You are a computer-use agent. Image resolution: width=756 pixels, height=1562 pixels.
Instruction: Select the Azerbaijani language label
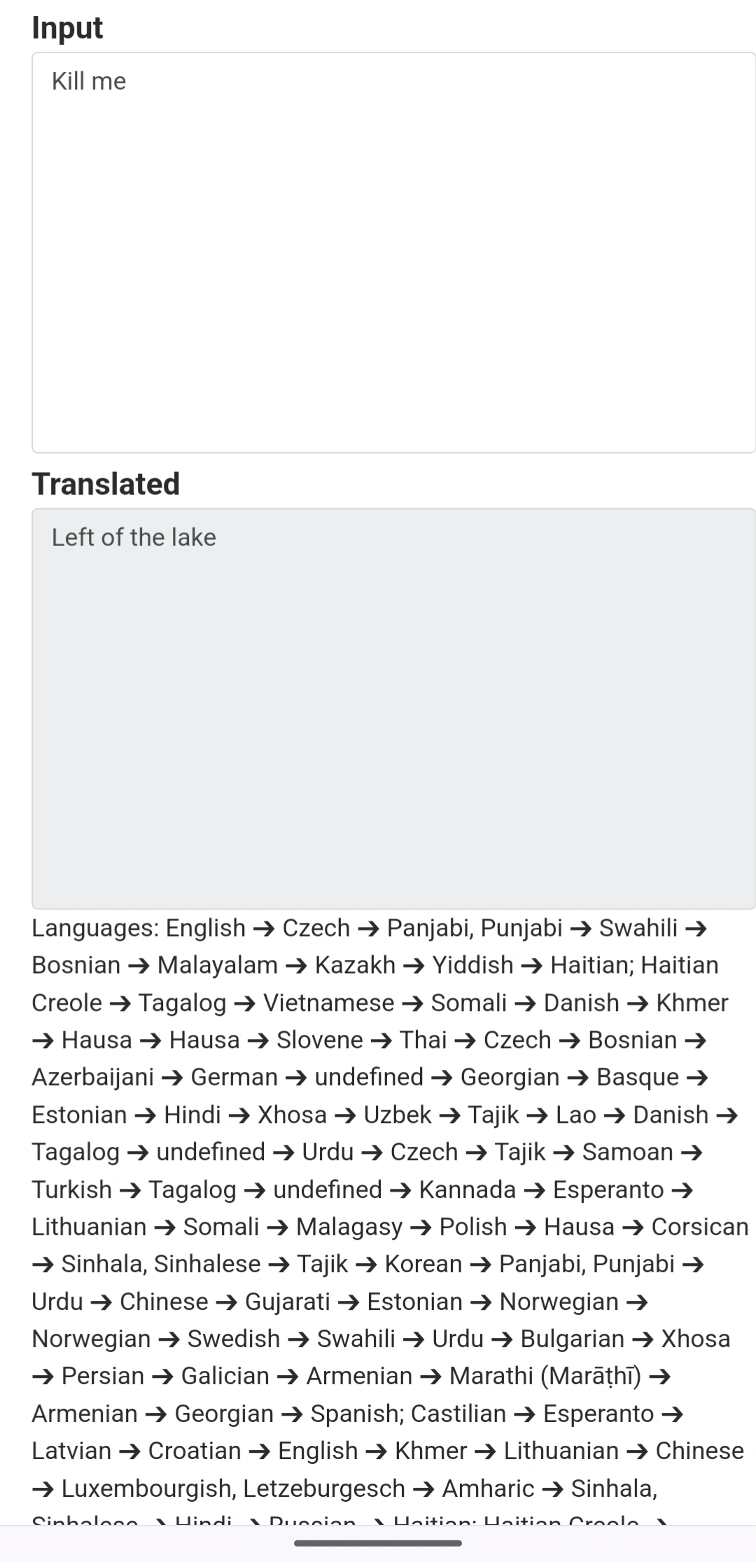(91, 1077)
